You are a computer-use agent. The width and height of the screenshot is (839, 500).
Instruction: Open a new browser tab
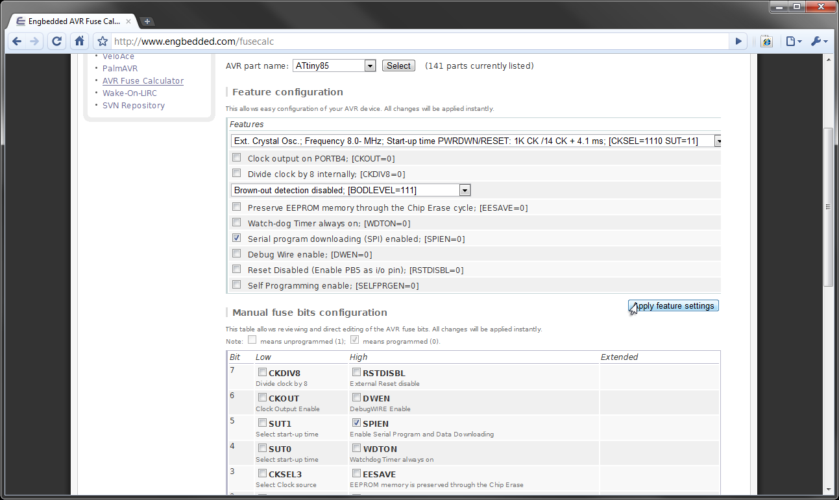[x=147, y=21]
